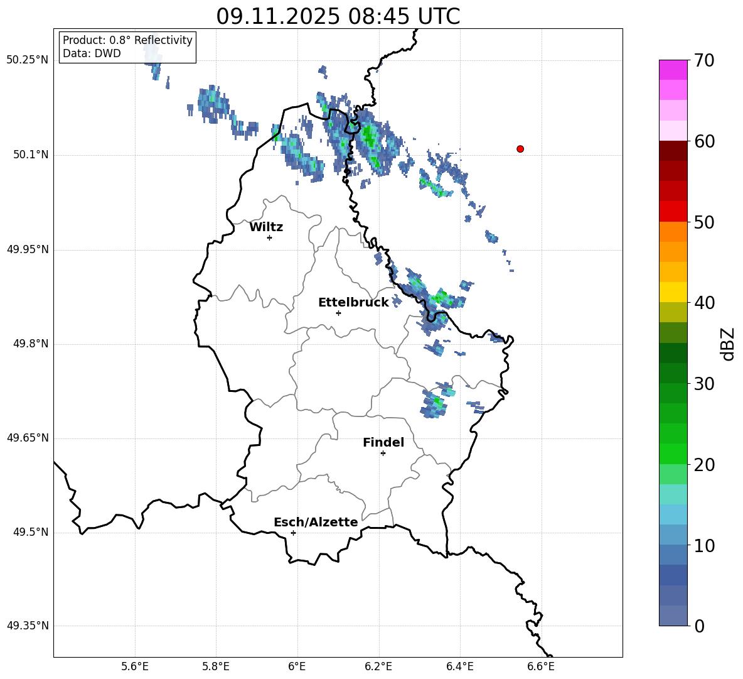The image size is (743, 679).
Task: Click the 30 tick on the colorbar
Action: pyautogui.click(x=704, y=384)
